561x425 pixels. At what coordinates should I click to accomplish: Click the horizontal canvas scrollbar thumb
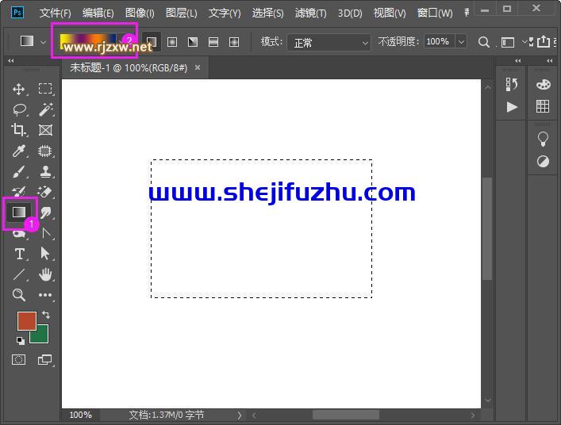pyautogui.click(x=346, y=415)
